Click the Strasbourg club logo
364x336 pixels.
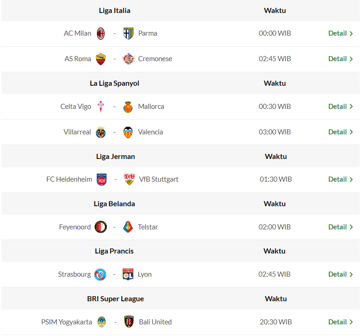click(100, 274)
